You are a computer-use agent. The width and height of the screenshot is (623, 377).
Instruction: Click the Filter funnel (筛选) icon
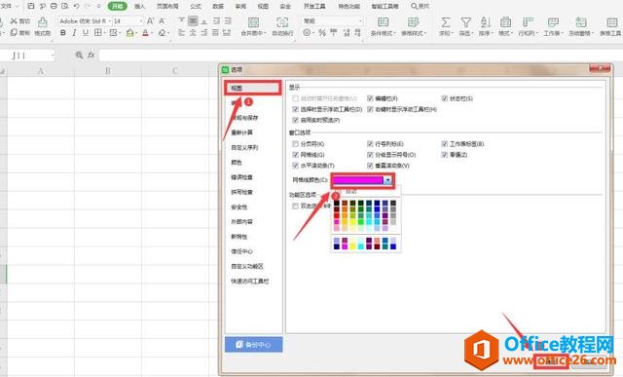(465, 22)
